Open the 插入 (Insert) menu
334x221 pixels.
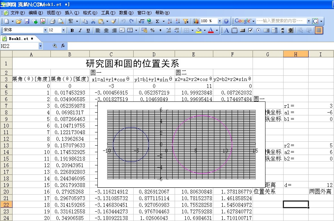coord(71,13)
